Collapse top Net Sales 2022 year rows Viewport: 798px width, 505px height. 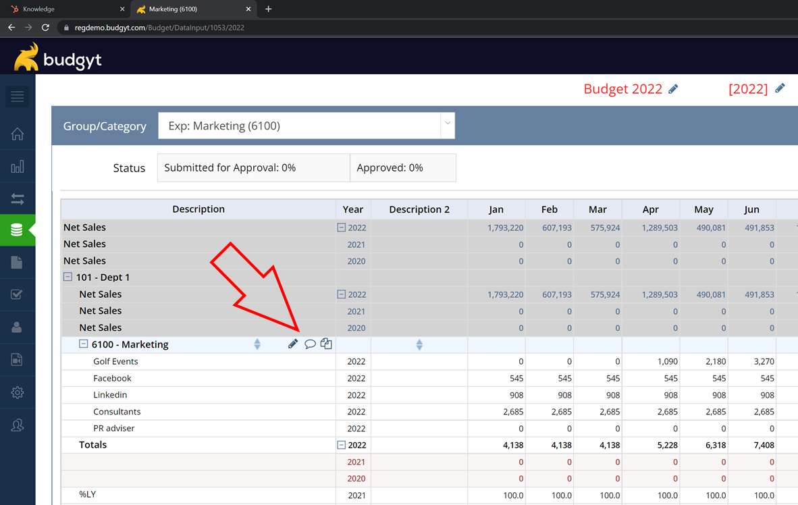point(342,228)
